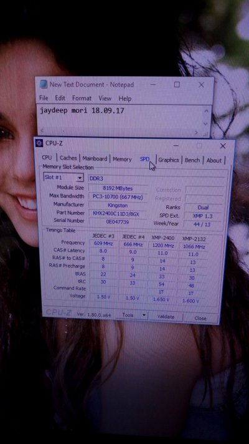Switch to the Memory tab
Image resolution: width=249 pixels, height=444 pixels.
tap(122, 159)
